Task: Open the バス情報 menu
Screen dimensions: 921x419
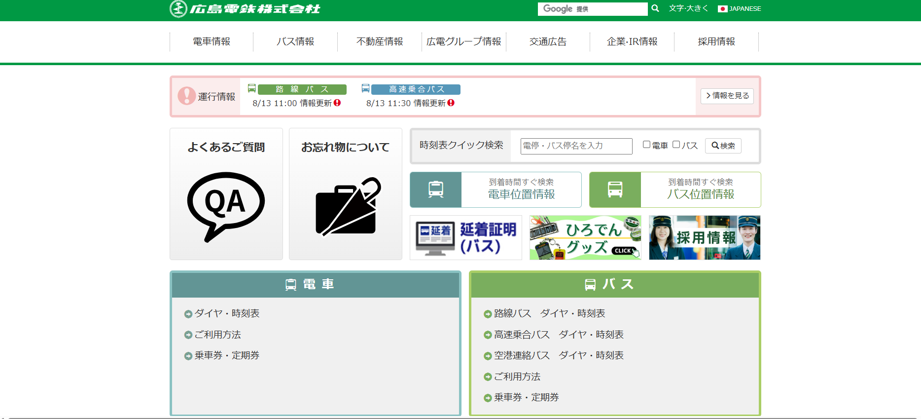Action: pos(295,41)
